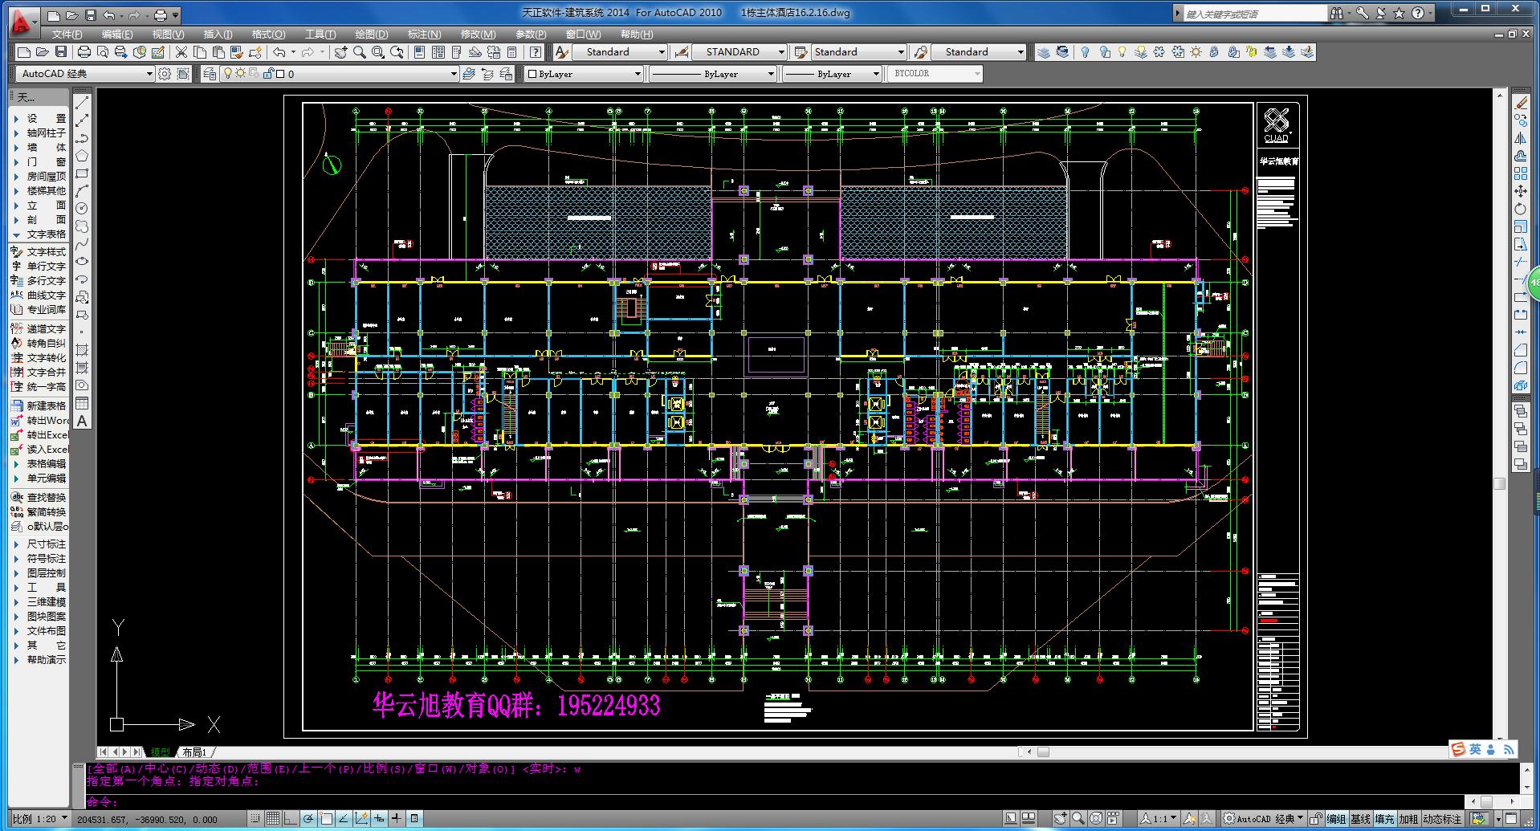Switch to the 布局1 layout tab
The width and height of the screenshot is (1540, 831).
click(x=194, y=752)
